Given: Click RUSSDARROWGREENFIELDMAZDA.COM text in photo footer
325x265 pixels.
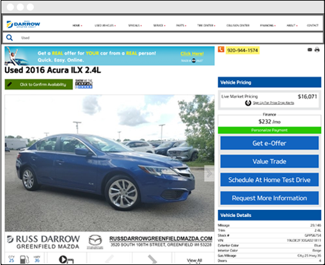Looking at the screenshot, I should 161,239.
